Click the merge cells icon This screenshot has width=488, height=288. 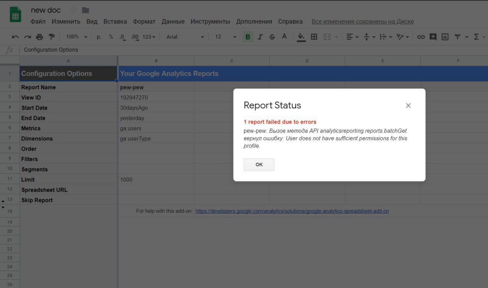pyautogui.click(x=327, y=37)
